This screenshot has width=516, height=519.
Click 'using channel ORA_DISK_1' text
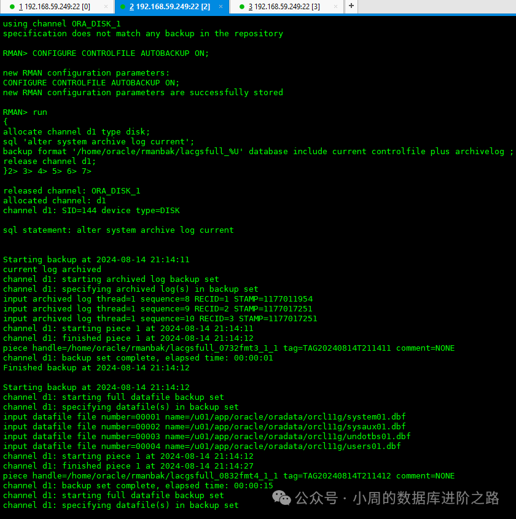[62, 24]
